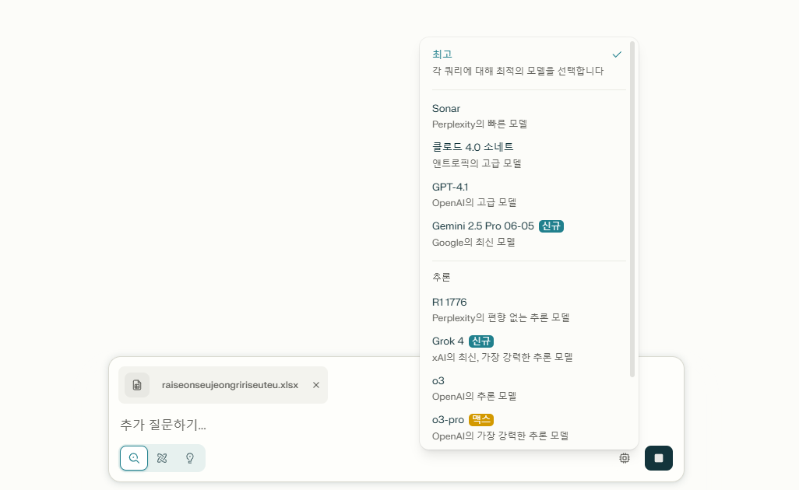This screenshot has width=799, height=490.
Task: Click the text 앤트로픽의 고급 모델
Action: coord(477,163)
